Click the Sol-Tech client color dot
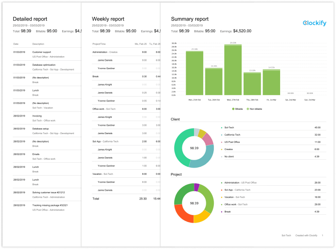 coord(221,127)
